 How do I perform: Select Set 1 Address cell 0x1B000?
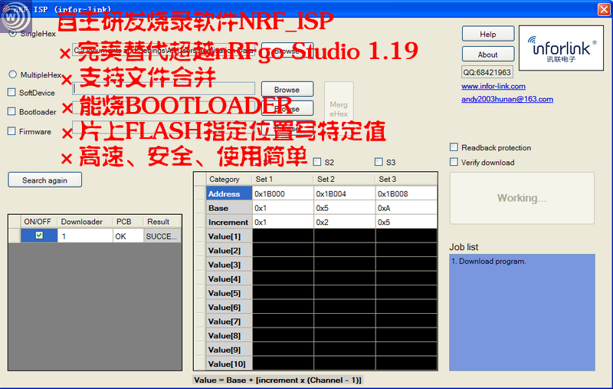tap(283, 193)
